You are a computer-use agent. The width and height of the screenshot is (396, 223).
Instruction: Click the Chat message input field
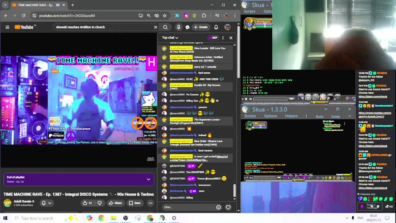click(189, 207)
